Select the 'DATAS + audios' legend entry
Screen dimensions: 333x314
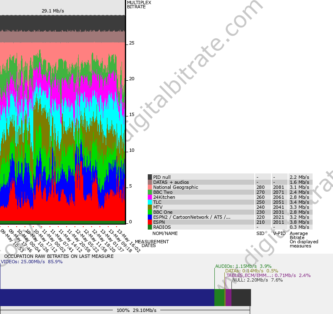[x=171, y=182]
